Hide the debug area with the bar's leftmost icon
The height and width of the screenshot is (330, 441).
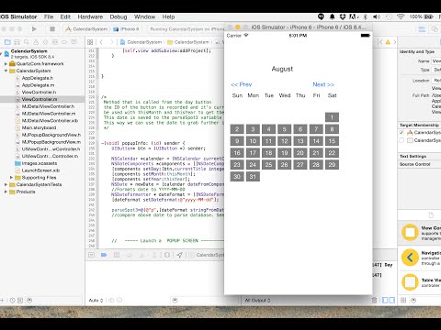point(91,255)
